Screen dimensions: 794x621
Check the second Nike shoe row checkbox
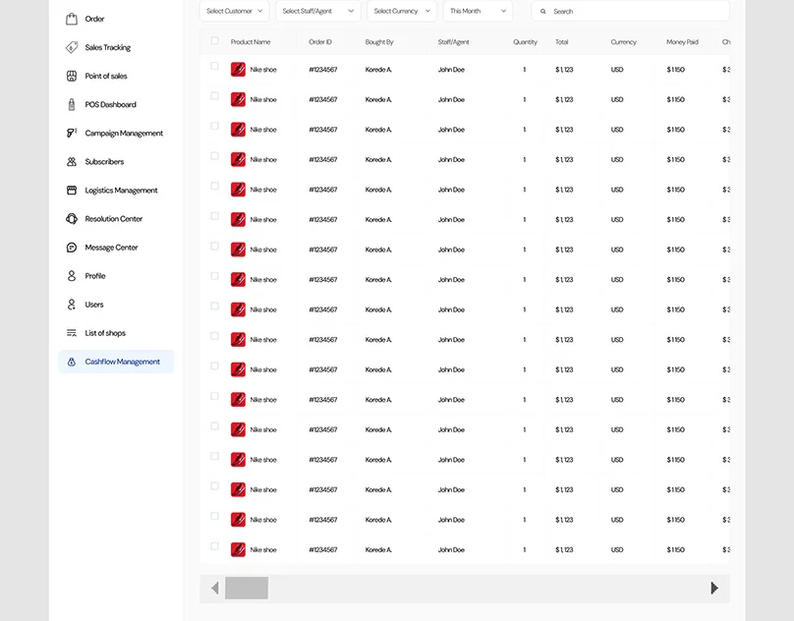pos(214,95)
